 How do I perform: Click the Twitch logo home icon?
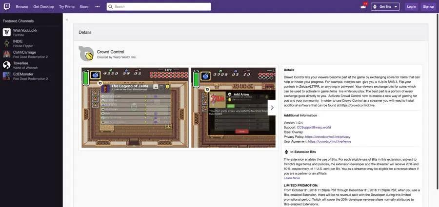point(7,6)
